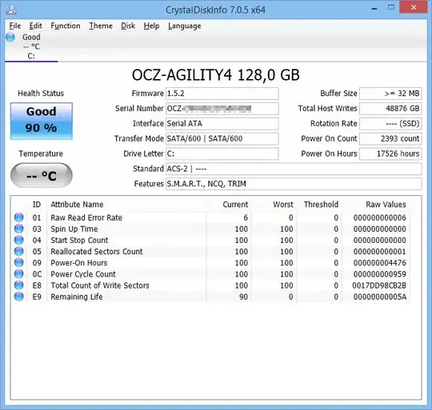Open the Help menu
Screen dimensions: 432x410
pos(151,26)
